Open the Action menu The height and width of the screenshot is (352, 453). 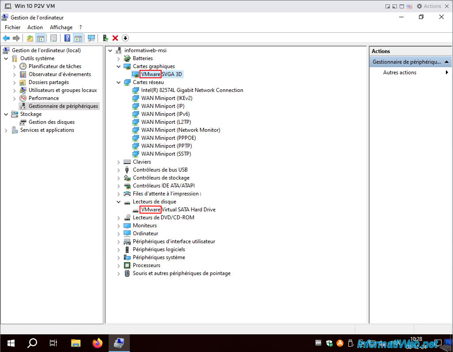click(35, 27)
